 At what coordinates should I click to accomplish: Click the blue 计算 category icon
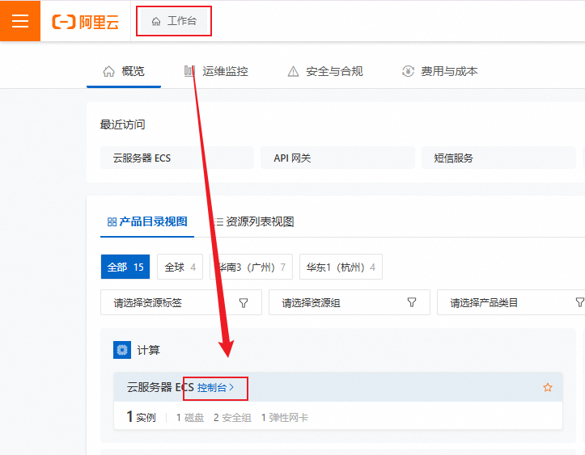pyautogui.click(x=122, y=350)
